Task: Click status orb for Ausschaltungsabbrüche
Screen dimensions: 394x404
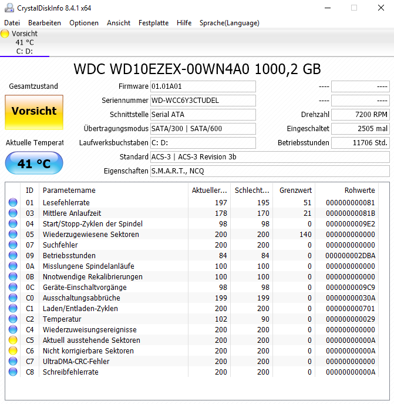Action: pos(13,298)
